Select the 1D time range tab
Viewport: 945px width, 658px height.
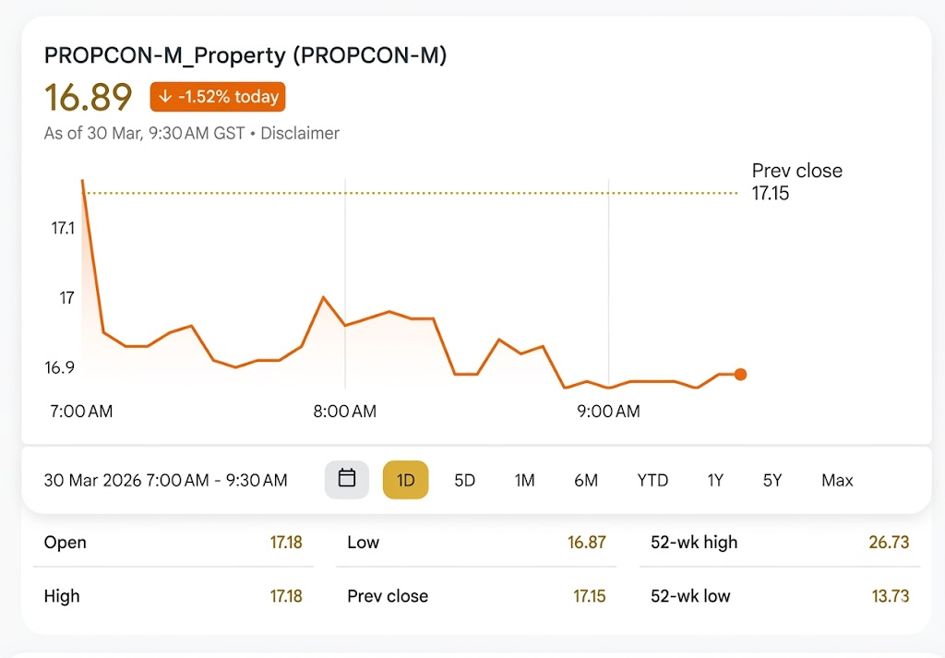pos(406,480)
